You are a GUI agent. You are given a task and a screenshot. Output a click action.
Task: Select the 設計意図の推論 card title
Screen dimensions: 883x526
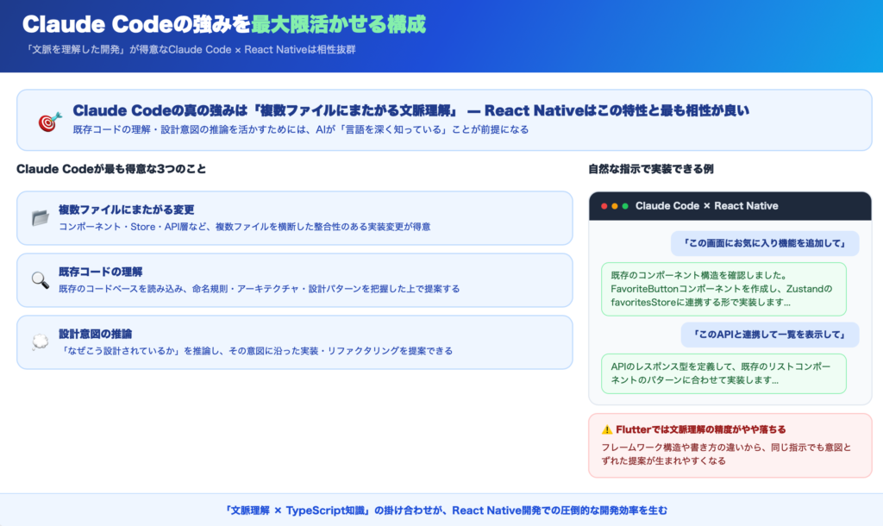(95, 334)
